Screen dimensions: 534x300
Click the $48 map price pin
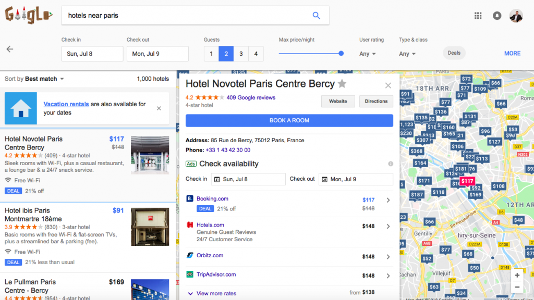coord(518,220)
